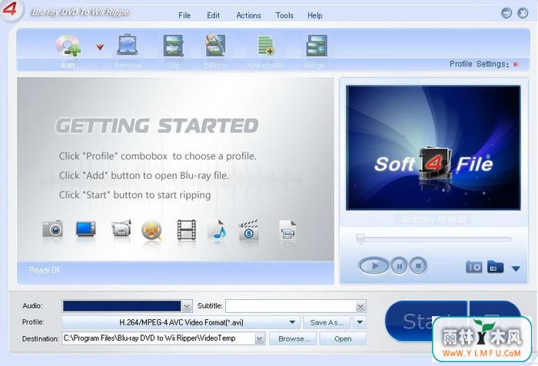Click the camera icon in Getting Started
Viewport: 538px width, 366px height.
pyautogui.click(x=52, y=229)
